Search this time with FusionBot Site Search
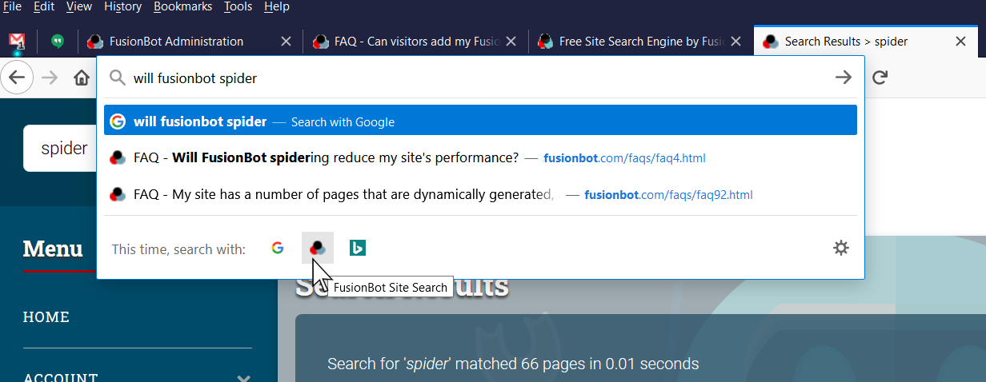Image resolution: width=986 pixels, height=382 pixels. 318,248
